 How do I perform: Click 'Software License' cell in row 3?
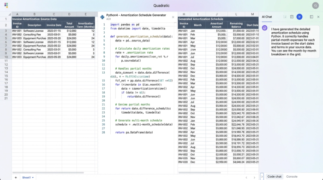click(34, 31)
